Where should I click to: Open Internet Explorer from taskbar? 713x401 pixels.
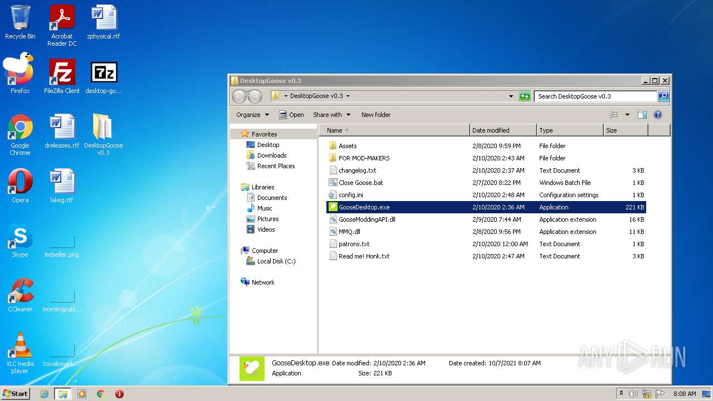[x=44, y=394]
